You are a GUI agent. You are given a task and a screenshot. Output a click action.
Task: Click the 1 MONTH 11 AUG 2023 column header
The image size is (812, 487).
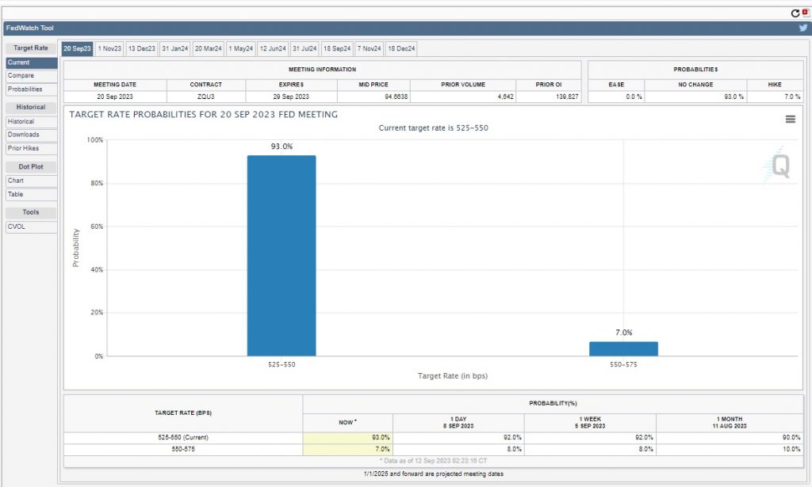730,422
